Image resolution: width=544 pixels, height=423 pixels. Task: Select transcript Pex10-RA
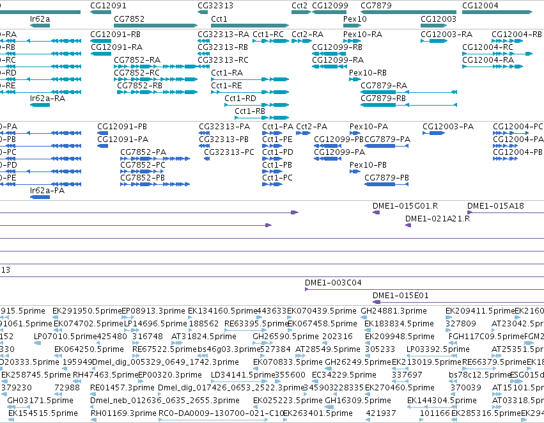(x=362, y=35)
